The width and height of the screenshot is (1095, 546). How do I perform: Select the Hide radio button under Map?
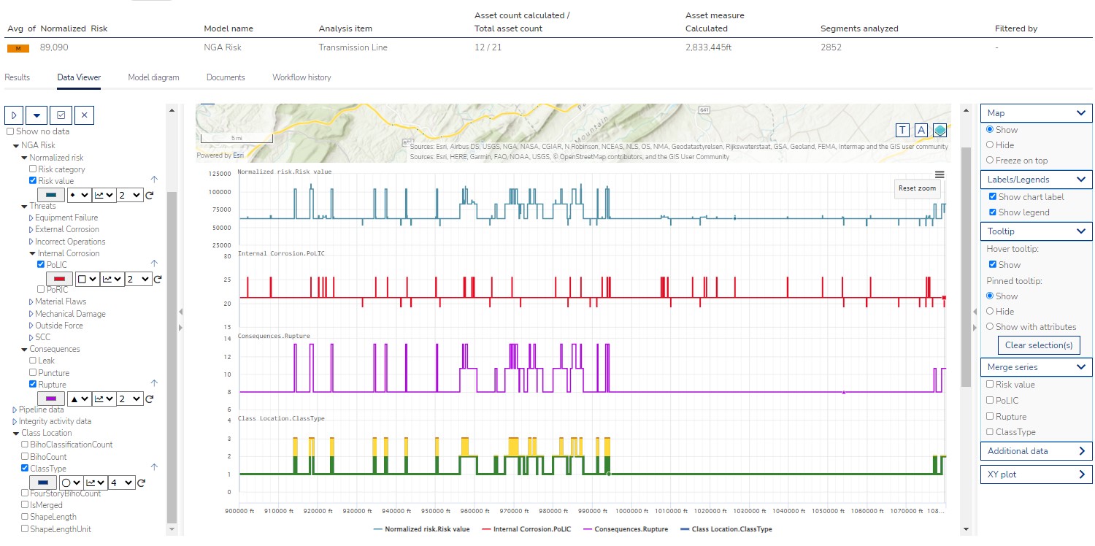click(x=989, y=143)
